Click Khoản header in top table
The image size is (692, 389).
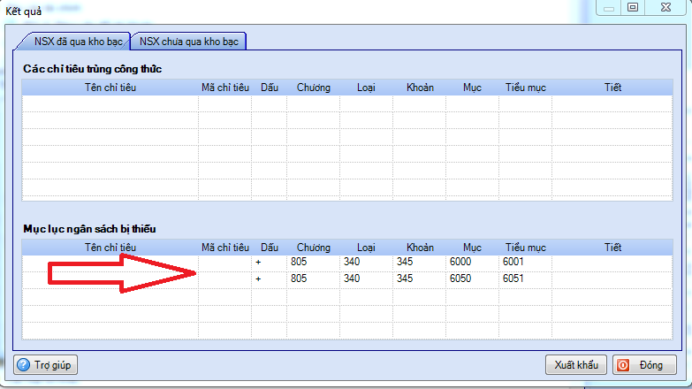[420, 88]
